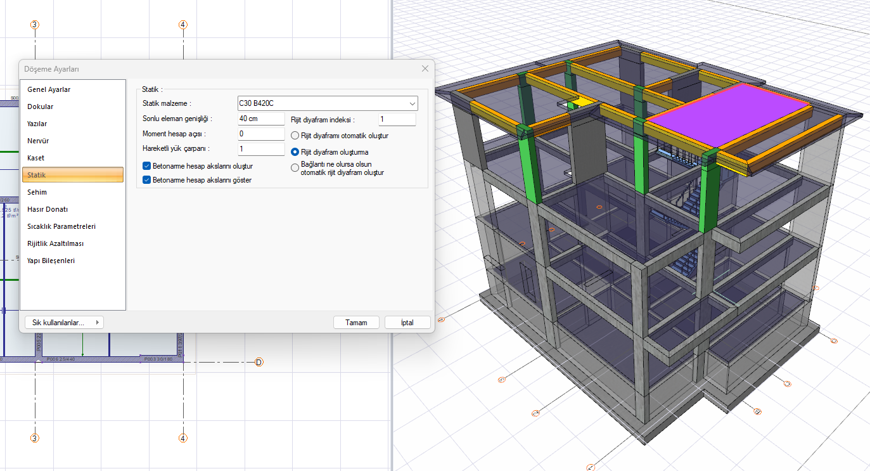Select Dokular in settings list
This screenshot has height=471, width=870.
click(x=72, y=106)
